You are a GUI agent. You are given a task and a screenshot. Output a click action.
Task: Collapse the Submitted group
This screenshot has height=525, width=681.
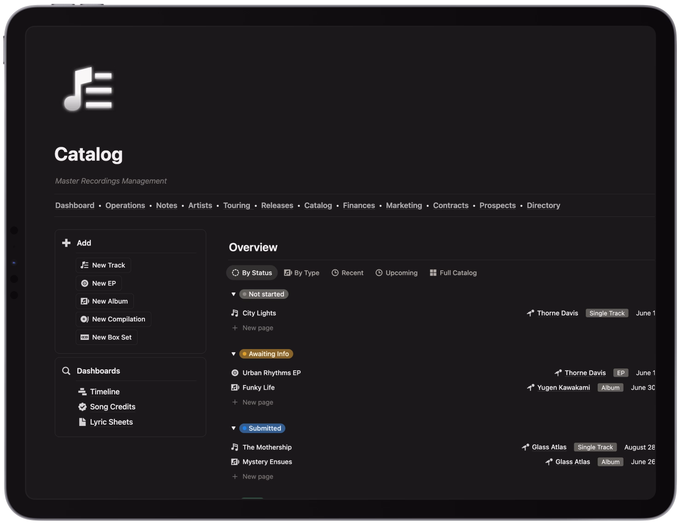pos(233,428)
